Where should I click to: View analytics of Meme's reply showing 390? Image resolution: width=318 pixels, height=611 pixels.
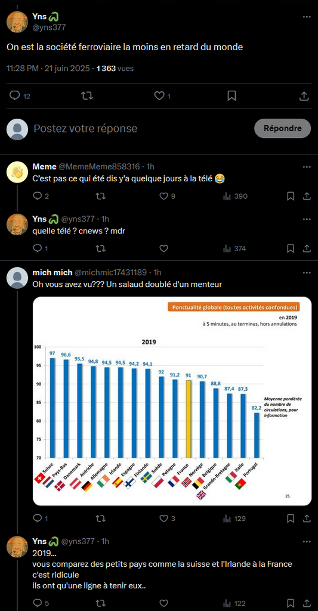coord(235,196)
